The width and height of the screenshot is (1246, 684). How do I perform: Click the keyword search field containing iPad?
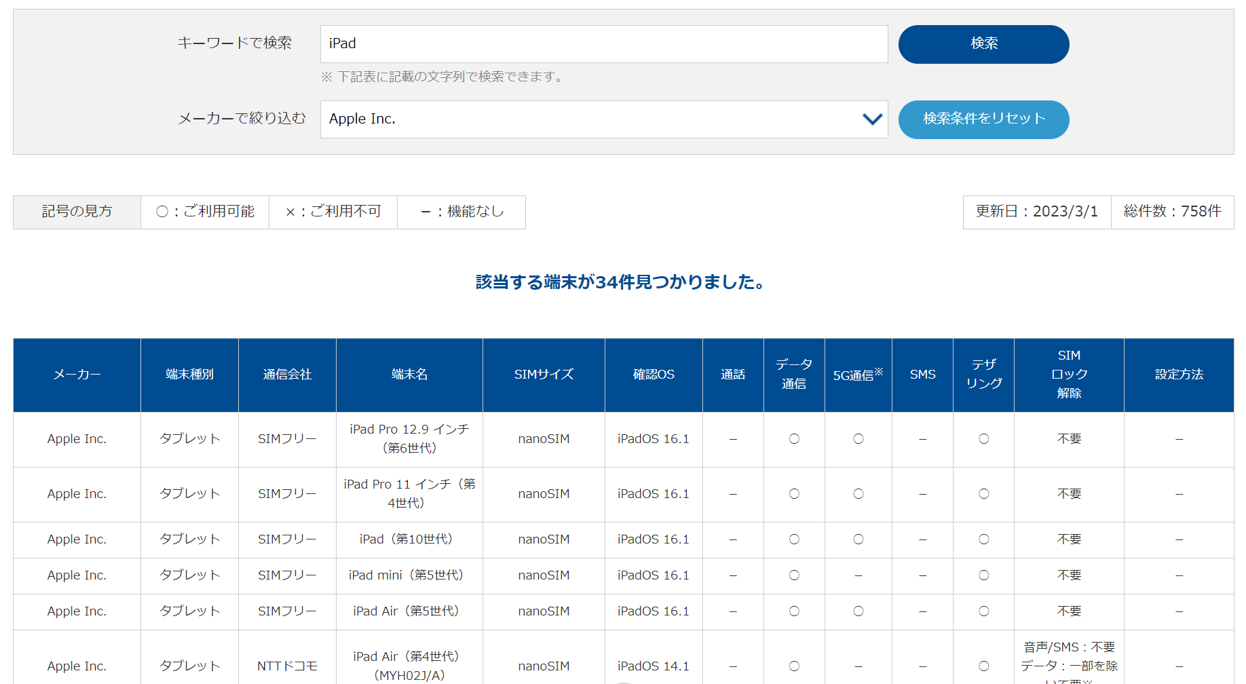(x=604, y=44)
